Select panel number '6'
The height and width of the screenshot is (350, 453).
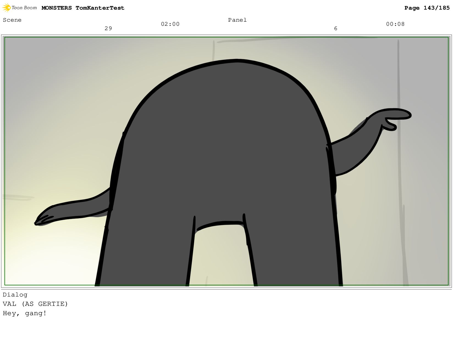coord(336,29)
